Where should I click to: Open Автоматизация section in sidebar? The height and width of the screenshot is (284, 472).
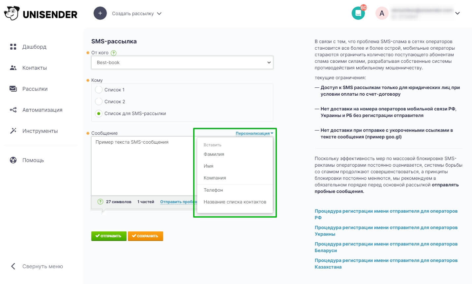click(42, 110)
